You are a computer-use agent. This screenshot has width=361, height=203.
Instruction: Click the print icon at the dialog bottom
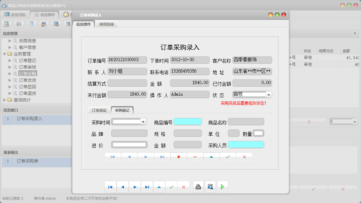pyautogui.click(x=198, y=187)
